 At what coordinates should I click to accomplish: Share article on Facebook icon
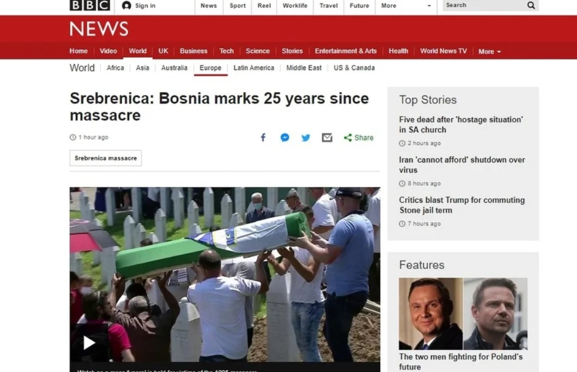(x=263, y=137)
